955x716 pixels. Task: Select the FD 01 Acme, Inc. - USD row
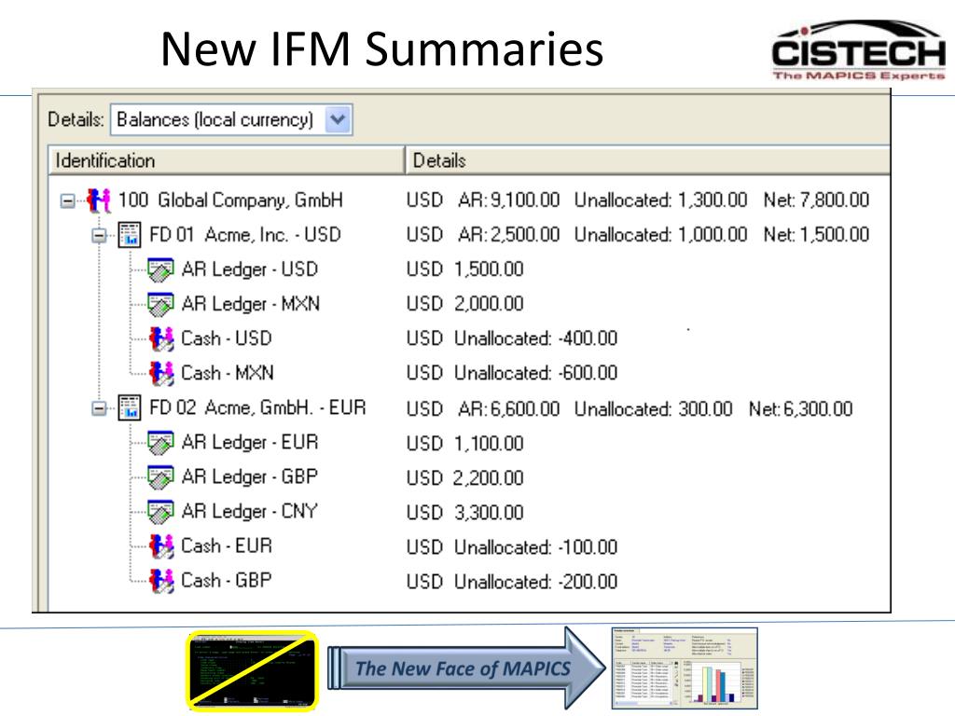[x=469, y=235]
